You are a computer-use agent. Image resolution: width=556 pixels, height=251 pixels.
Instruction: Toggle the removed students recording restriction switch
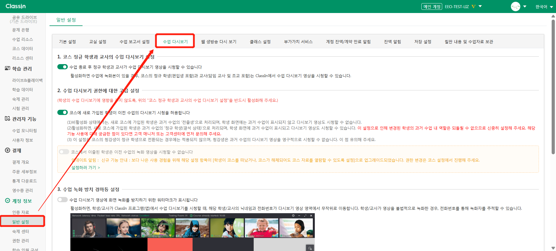[x=64, y=152]
